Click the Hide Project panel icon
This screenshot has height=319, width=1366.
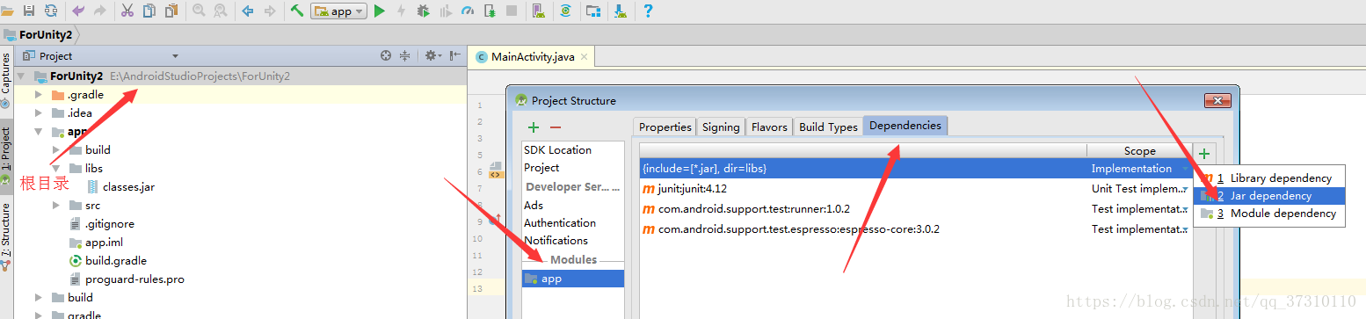[455, 55]
